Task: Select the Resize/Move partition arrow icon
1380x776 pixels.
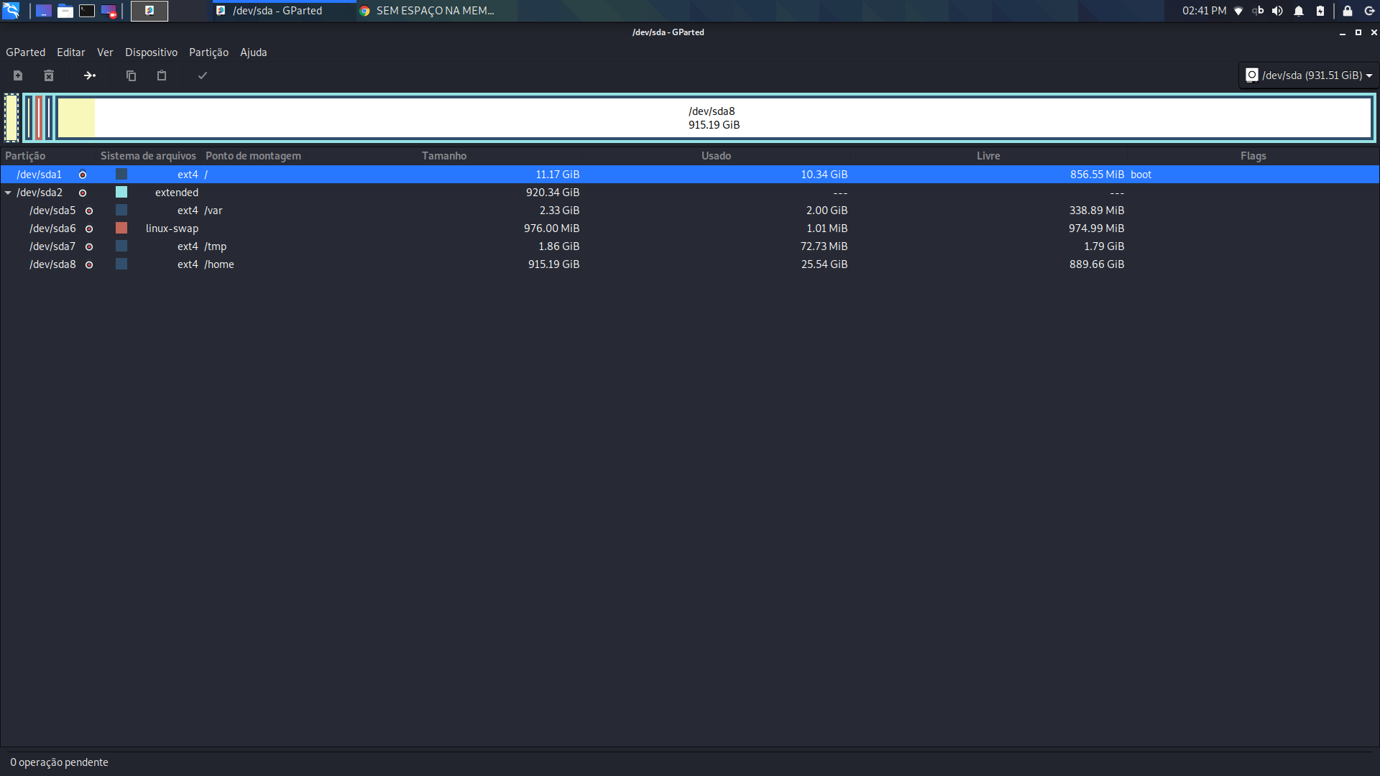Action: (90, 75)
